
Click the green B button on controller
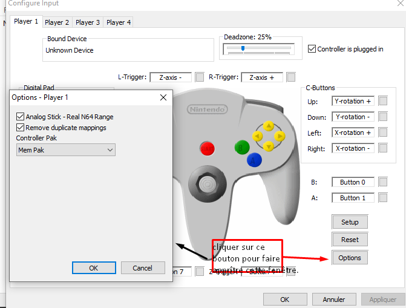(x=242, y=148)
